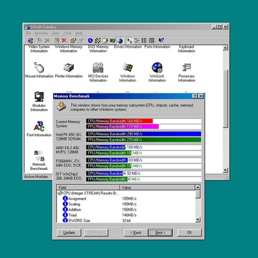Advance with the Next button
This screenshot has width=258, height=258.
point(160,233)
